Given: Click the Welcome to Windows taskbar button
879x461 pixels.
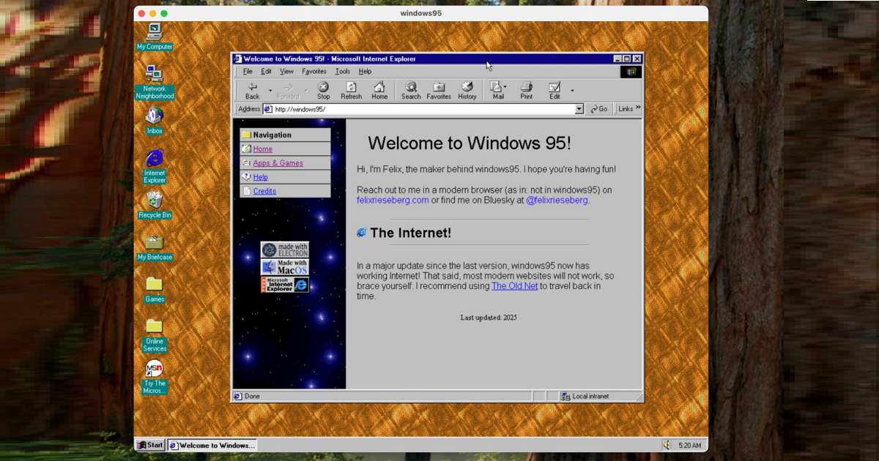Looking at the screenshot, I should (x=212, y=445).
